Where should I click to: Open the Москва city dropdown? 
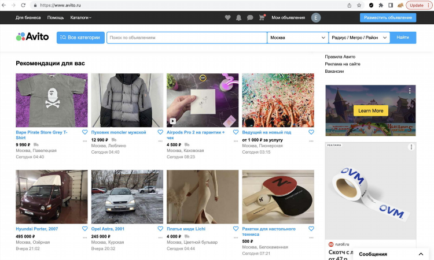[x=297, y=38]
